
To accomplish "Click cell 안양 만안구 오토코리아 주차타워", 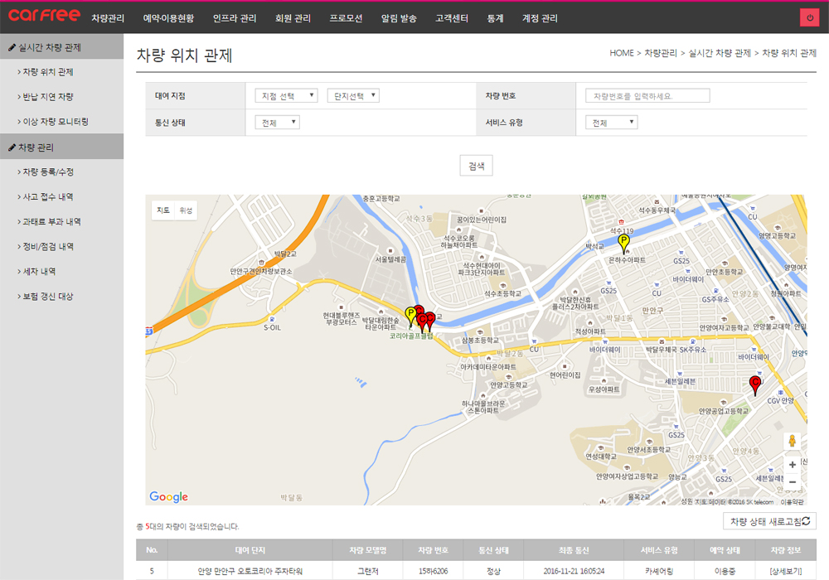I will tap(250, 571).
